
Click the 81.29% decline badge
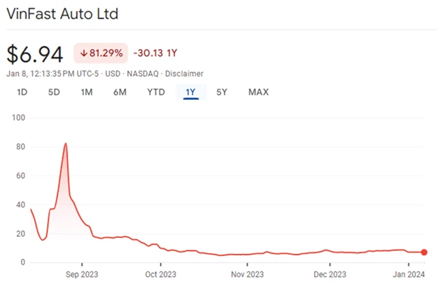pos(100,53)
